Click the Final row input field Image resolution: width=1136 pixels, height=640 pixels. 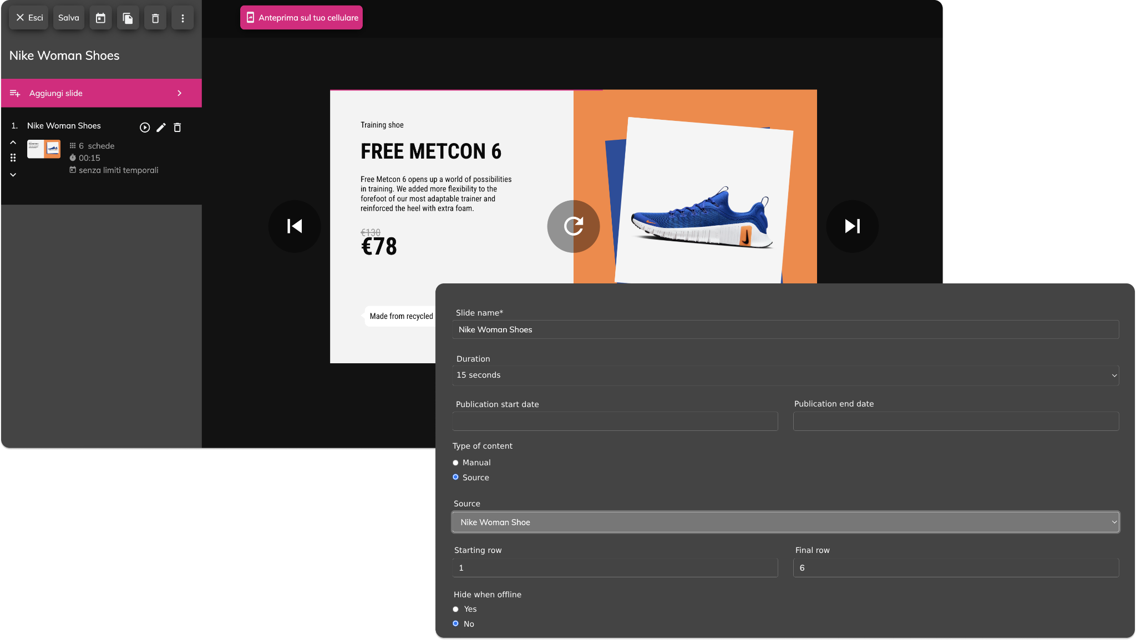(x=956, y=568)
